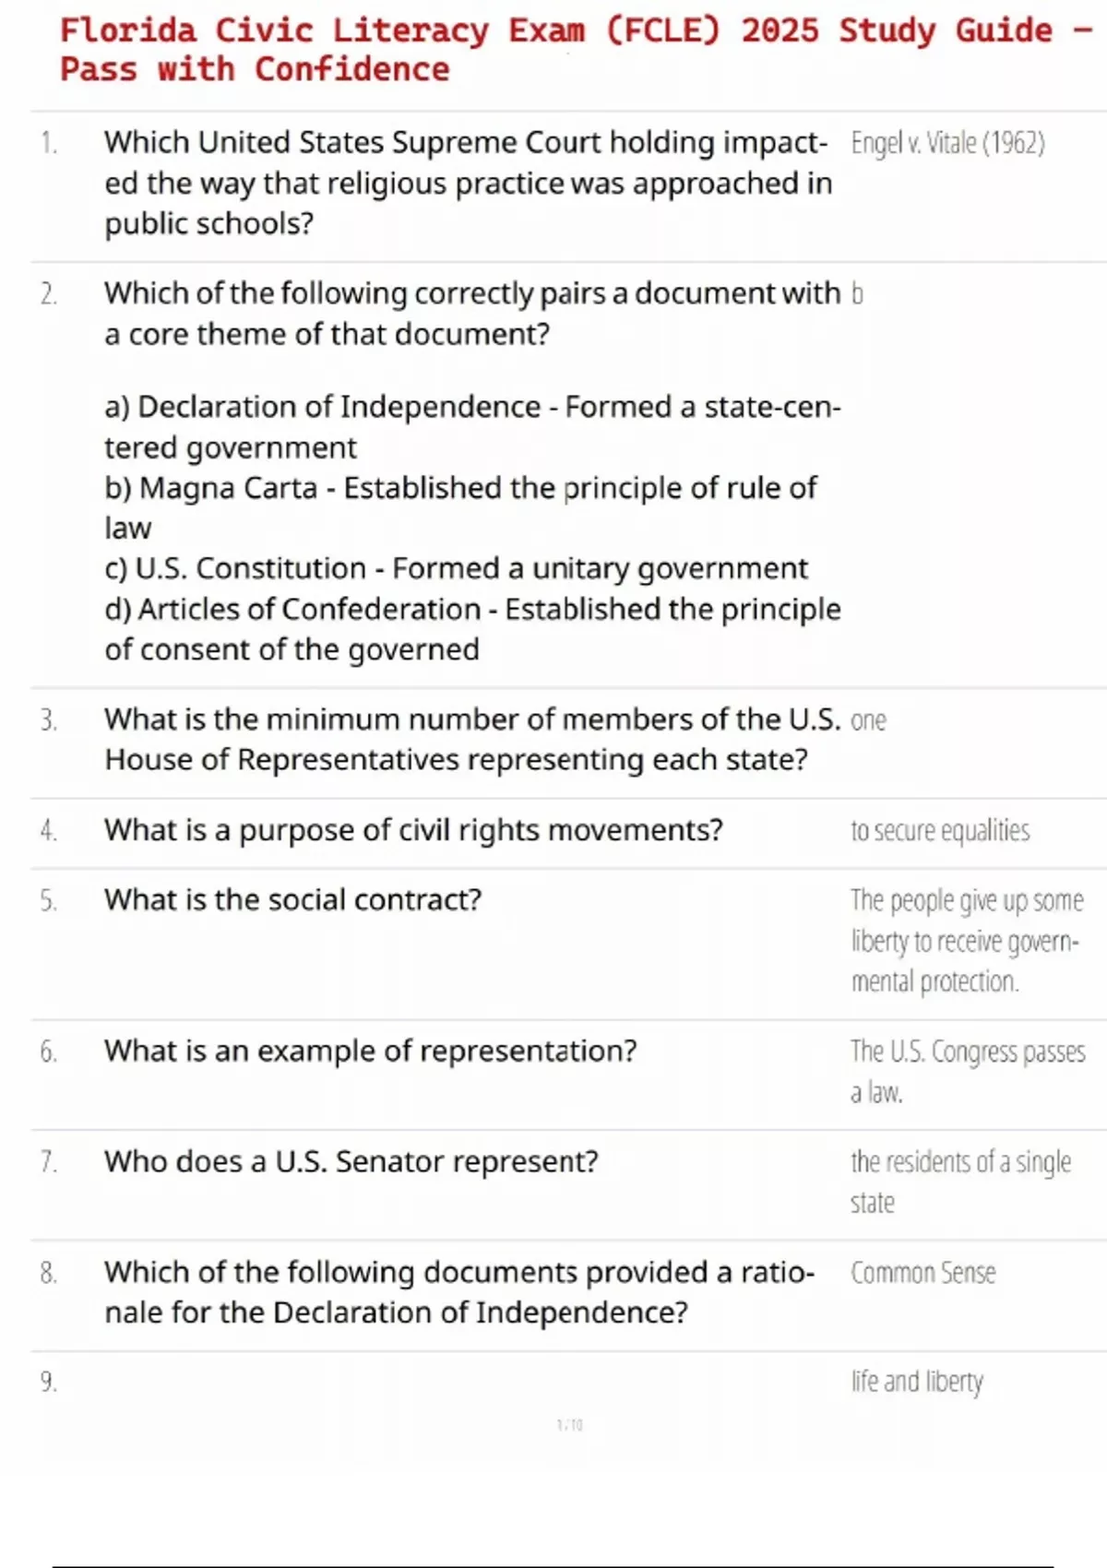Screen dimensions: 1107x1568
Task: Select option b) Magna Carta
Action: (x=459, y=506)
